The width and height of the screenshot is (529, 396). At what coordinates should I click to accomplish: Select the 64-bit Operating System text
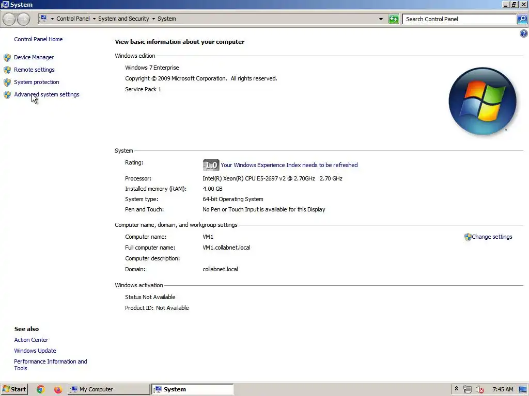(233, 199)
